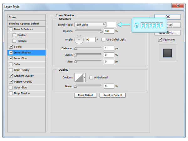Click the white inner shadow color swatch
This screenshot has width=188, height=141.
[x=111, y=24]
